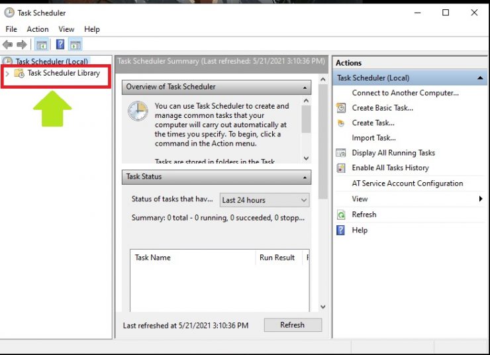Select the Task Scheduler Library tree item

[x=64, y=73]
